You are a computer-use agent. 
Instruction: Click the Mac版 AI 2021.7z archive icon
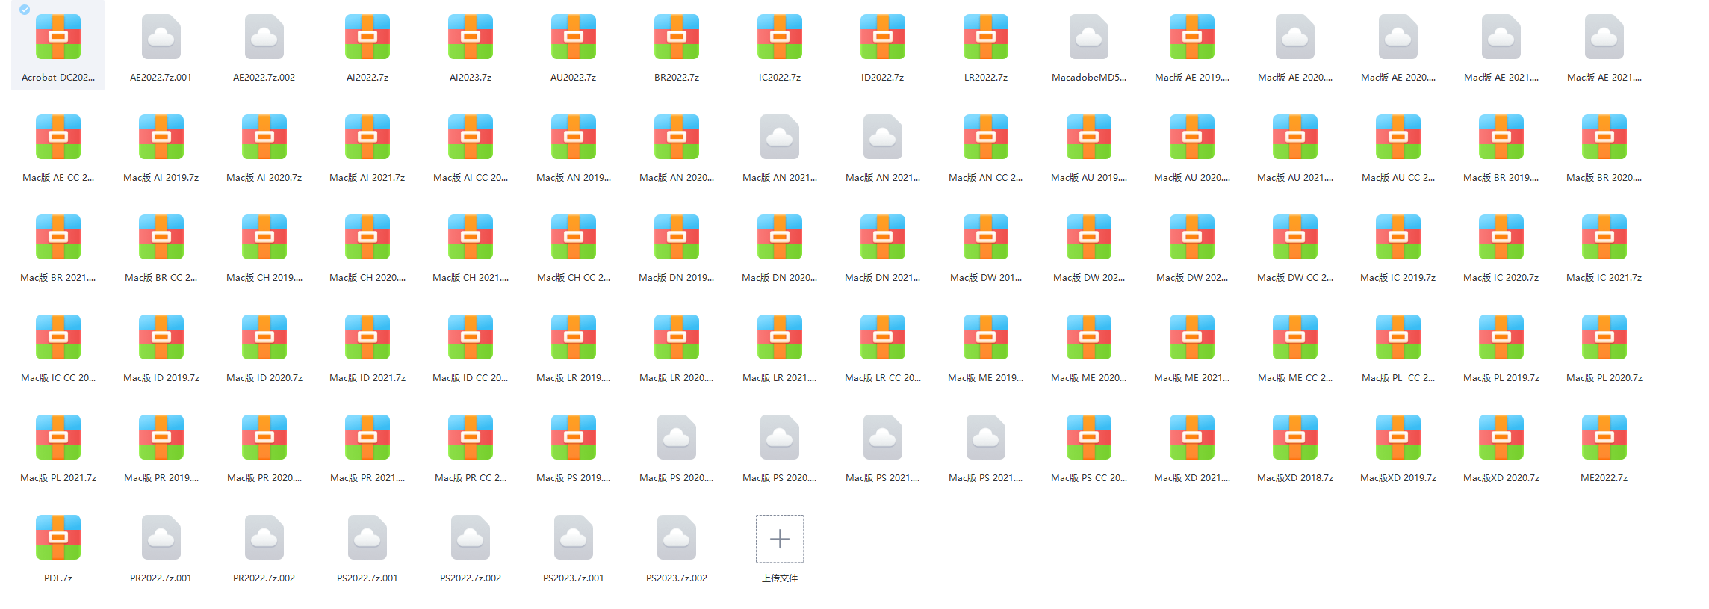367,137
